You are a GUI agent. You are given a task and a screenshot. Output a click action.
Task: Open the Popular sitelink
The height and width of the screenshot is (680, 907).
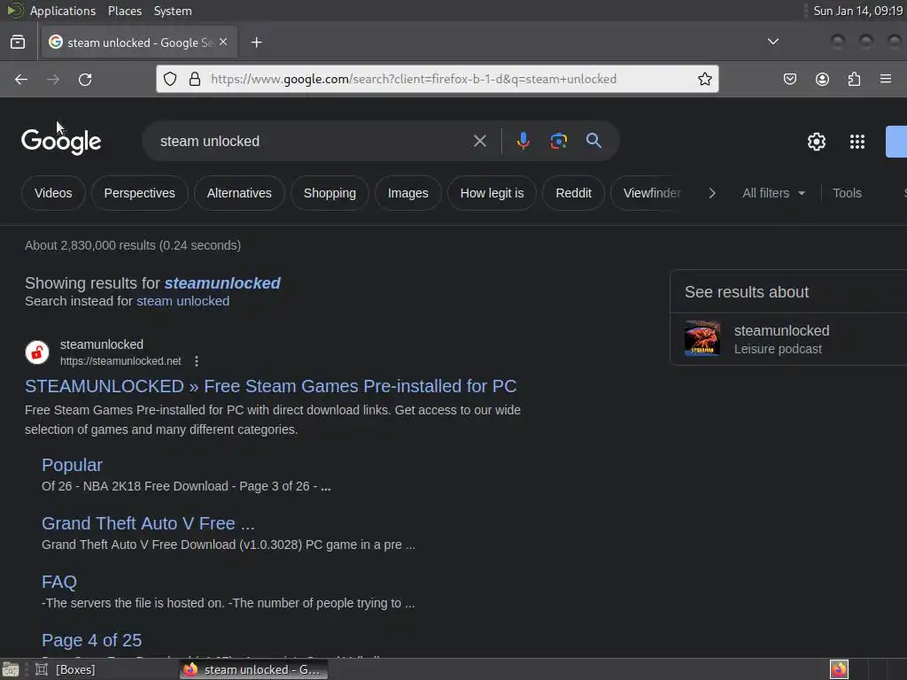[x=72, y=465]
